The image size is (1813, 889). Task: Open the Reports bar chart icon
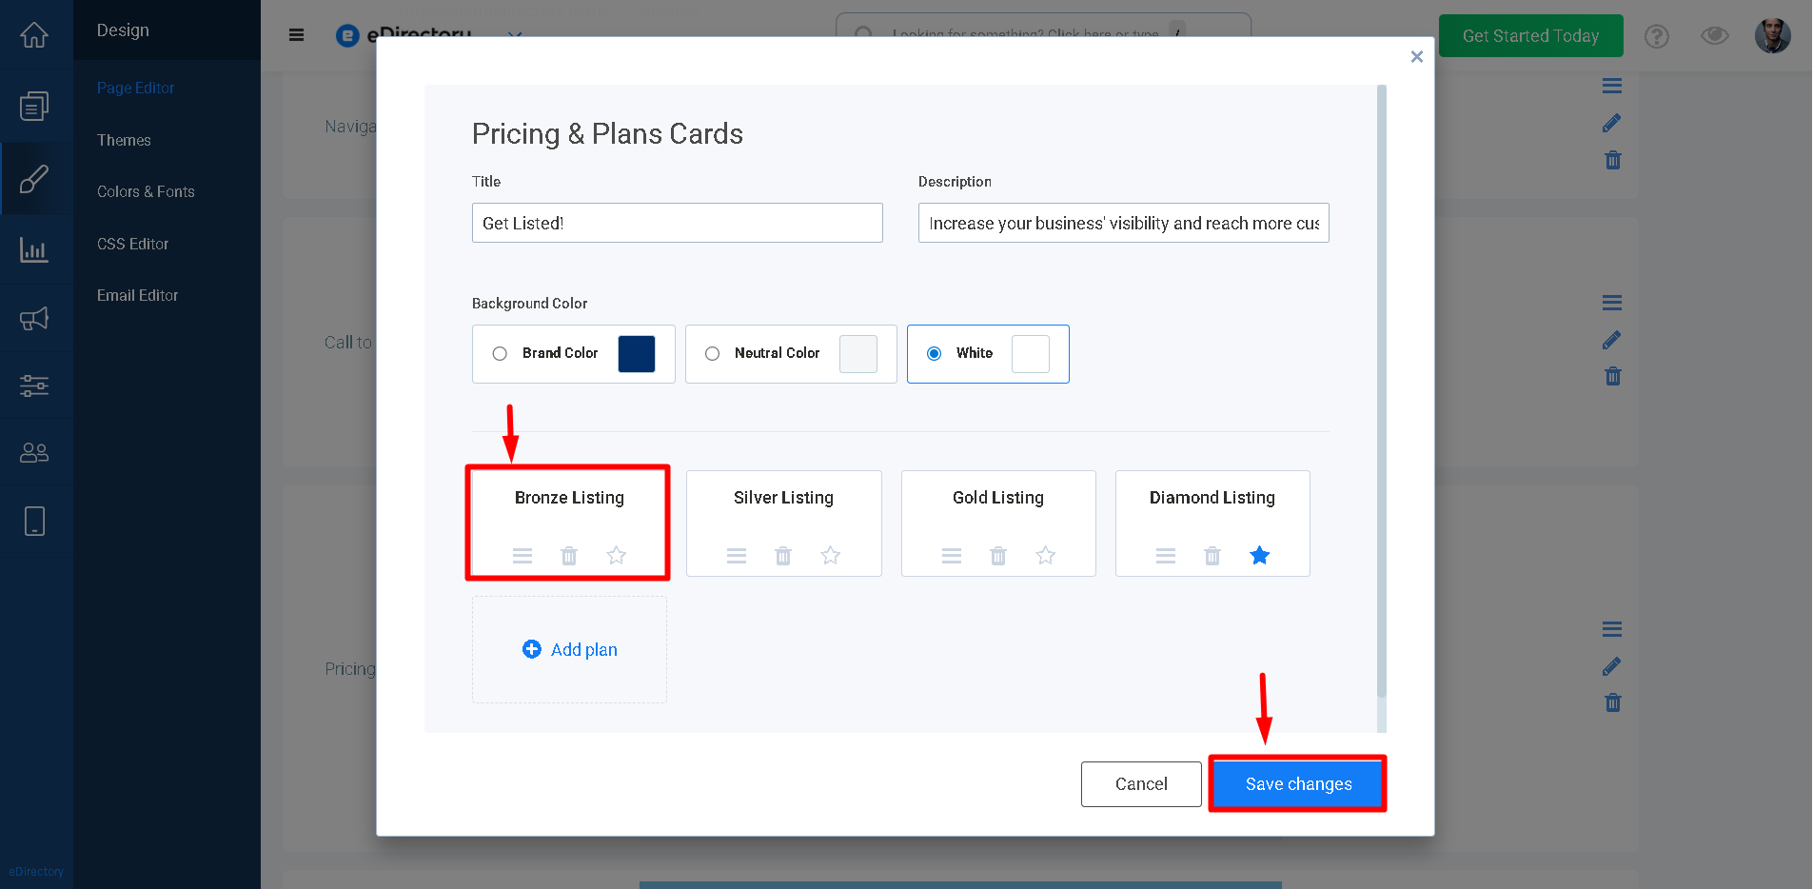(x=34, y=249)
